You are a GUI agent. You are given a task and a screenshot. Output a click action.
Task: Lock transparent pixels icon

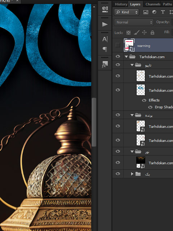tap(128, 32)
